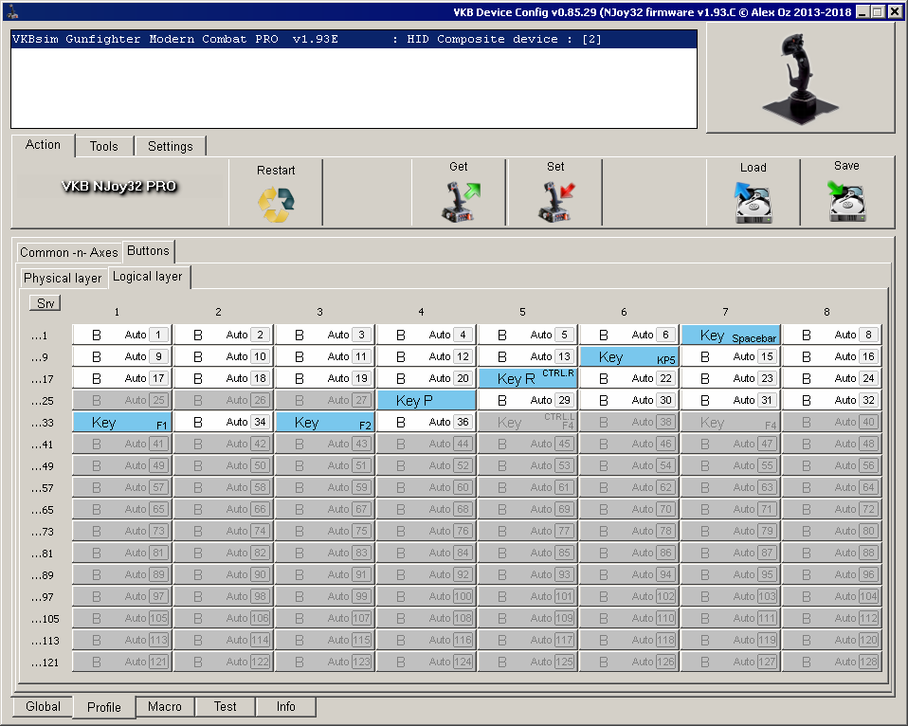Click the Key F1 button cell

[x=121, y=423]
